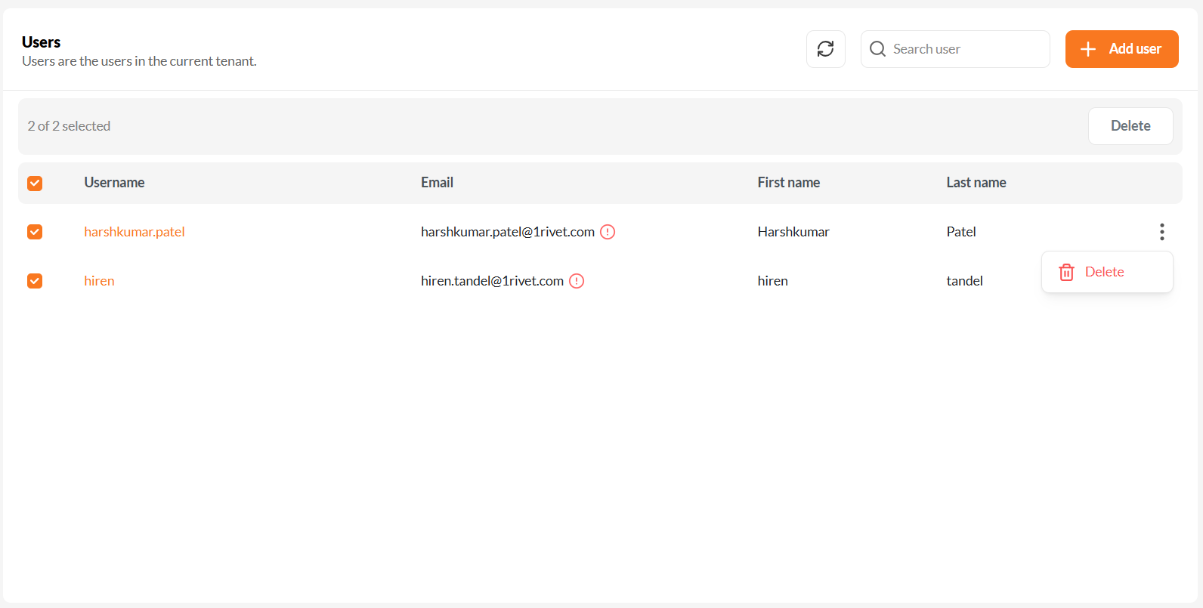The image size is (1203, 608).
Task: Click the Email column header
Action: tap(437, 183)
